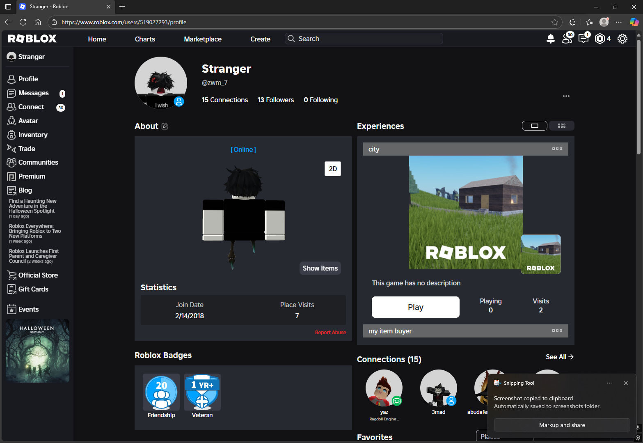
Task: Click the Robux balance icon
Action: [600, 39]
